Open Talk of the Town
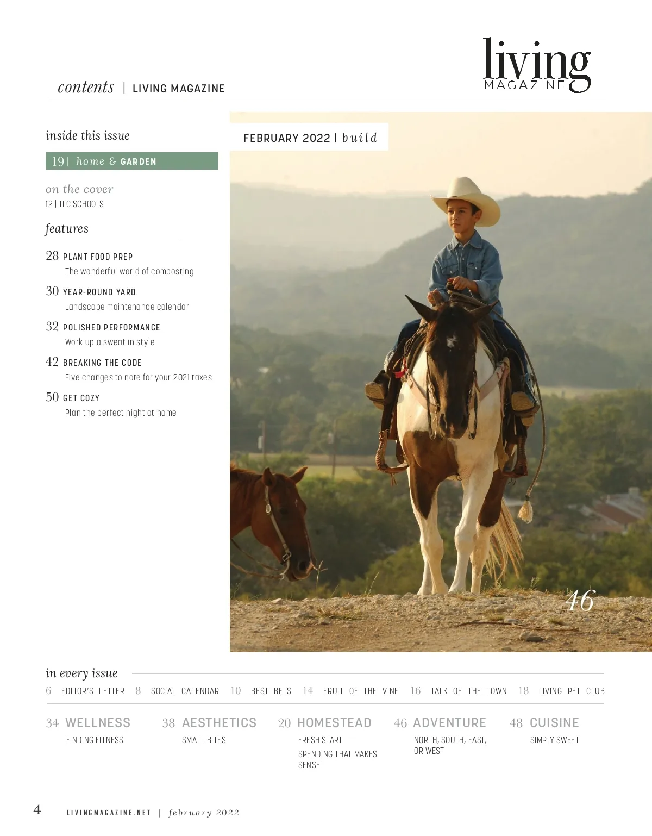Screen dimensions: 652x836 click(468, 691)
